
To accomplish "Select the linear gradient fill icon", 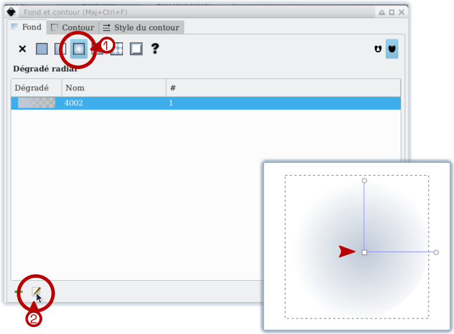I will [60, 49].
